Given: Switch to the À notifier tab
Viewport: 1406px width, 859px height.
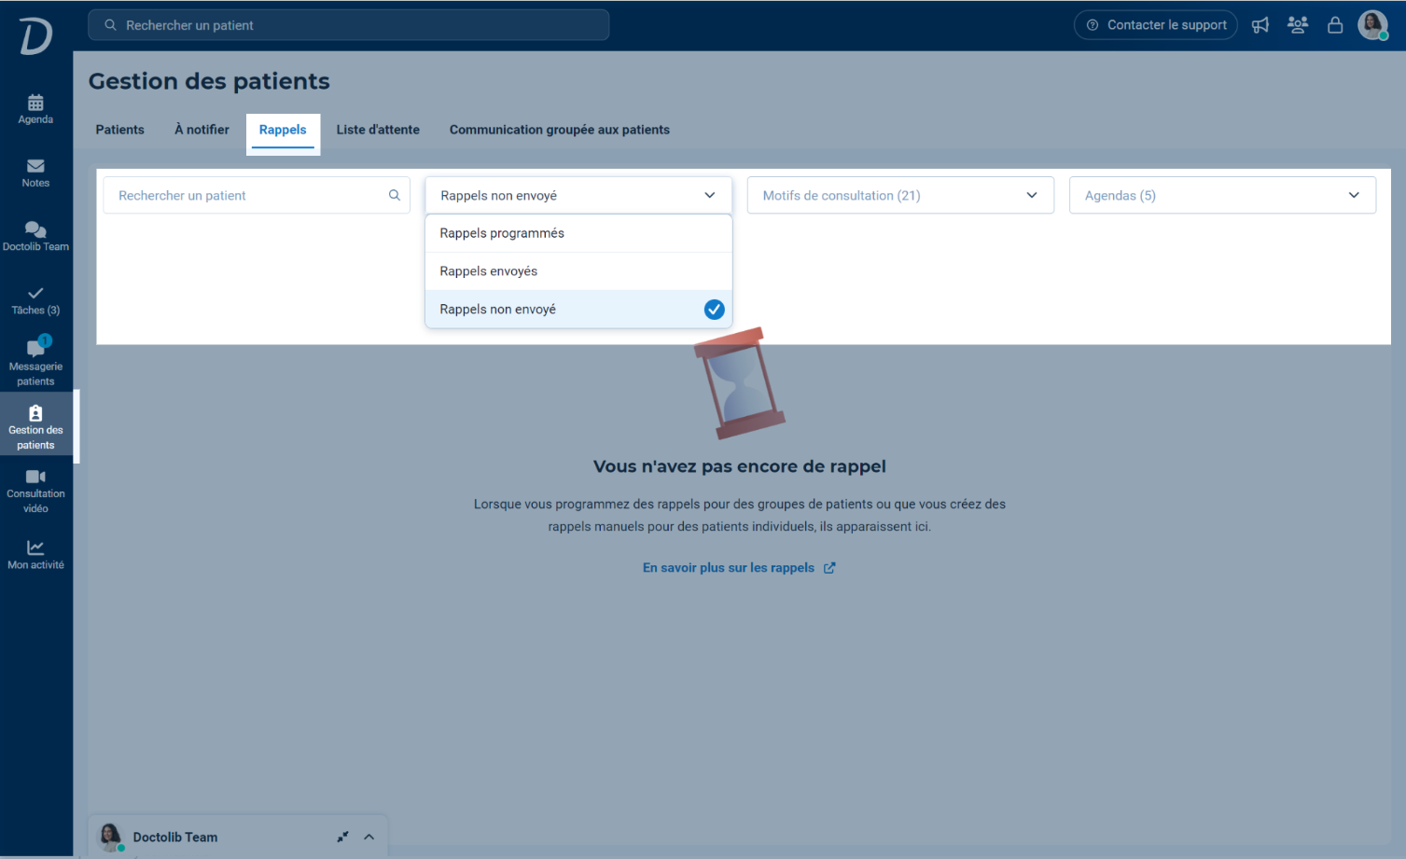Looking at the screenshot, I should [x=202, y=130].
